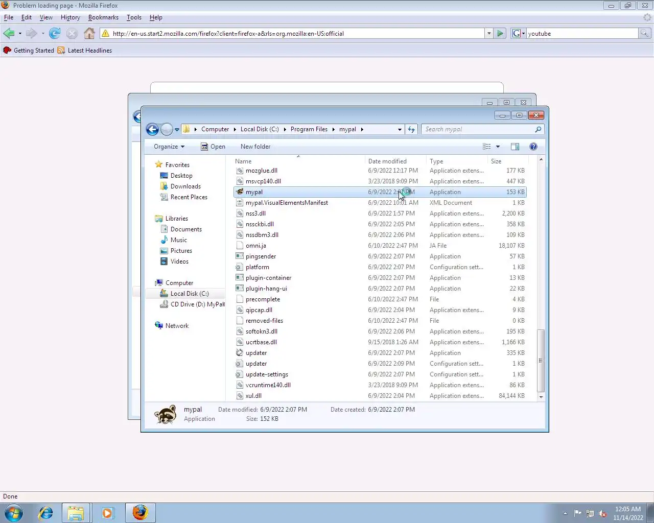Sort by Date modified column header
The height and width of the screenshot is (523, 654).
click(x=395, y=161)
